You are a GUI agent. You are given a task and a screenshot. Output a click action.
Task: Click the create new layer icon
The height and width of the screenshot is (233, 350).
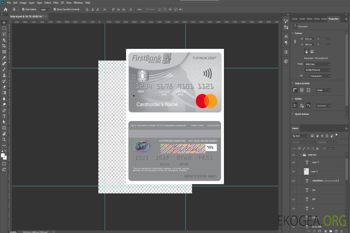pyautogui.click(x=336, y=231)
